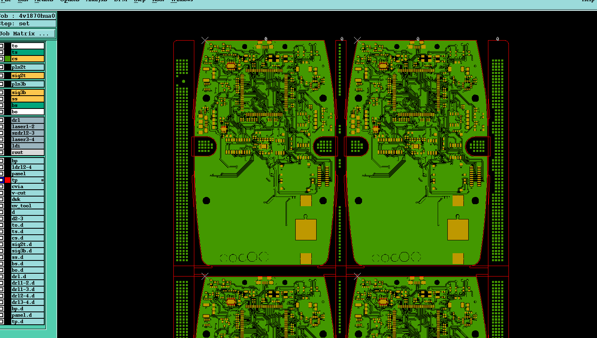Toggle the checkbox for the ts layer
Image resolution: width=597 pixels, height=338 pixels.
point(2,52)
